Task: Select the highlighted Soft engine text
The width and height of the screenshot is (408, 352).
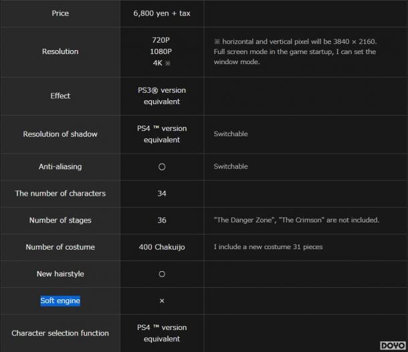Action: click(x=60, y=301)
